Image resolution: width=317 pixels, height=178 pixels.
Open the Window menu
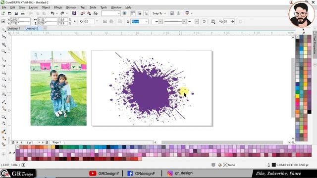[116, 7]
